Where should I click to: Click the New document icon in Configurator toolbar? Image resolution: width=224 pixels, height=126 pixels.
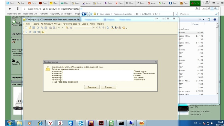[26, 28]
